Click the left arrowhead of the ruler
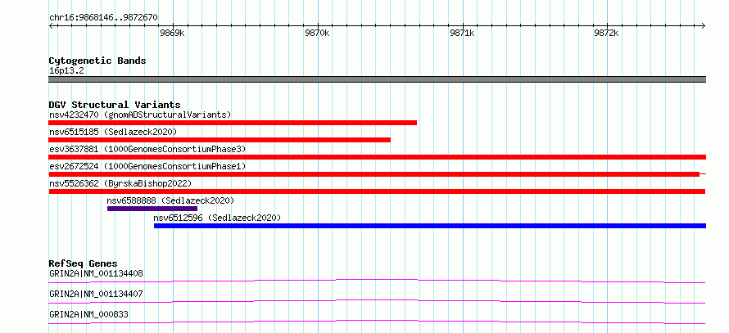The height and width of the screenshot is (333, 729). 51,25
